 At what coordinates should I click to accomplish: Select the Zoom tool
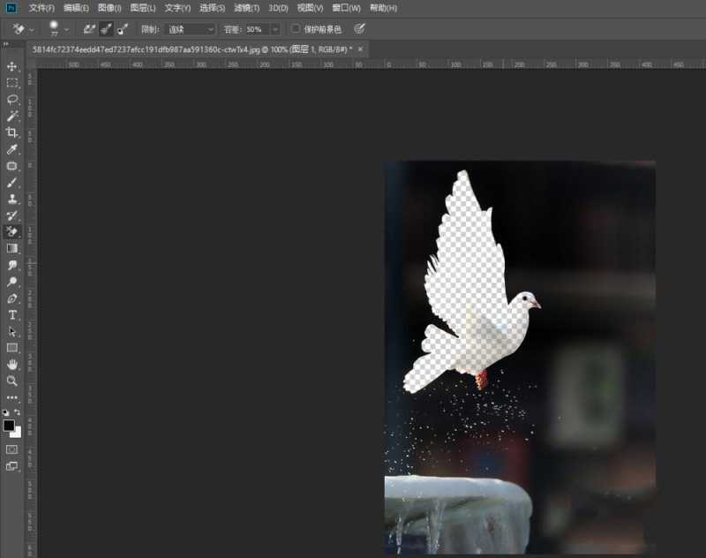[12, 380]
